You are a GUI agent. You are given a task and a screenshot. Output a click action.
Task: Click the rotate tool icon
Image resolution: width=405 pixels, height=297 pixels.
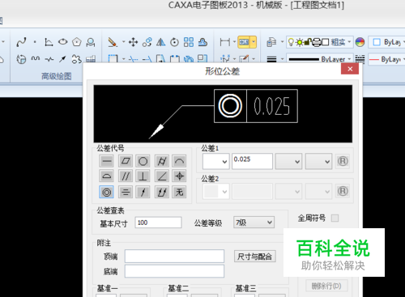(x=174, y=42)
